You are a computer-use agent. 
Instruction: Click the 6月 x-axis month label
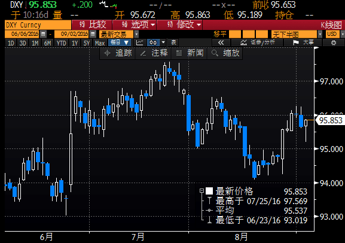47,237
